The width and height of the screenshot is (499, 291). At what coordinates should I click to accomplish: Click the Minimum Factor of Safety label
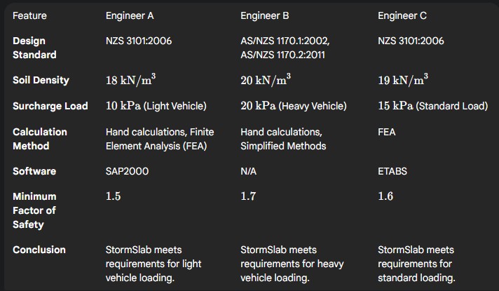tap(34, 210)
